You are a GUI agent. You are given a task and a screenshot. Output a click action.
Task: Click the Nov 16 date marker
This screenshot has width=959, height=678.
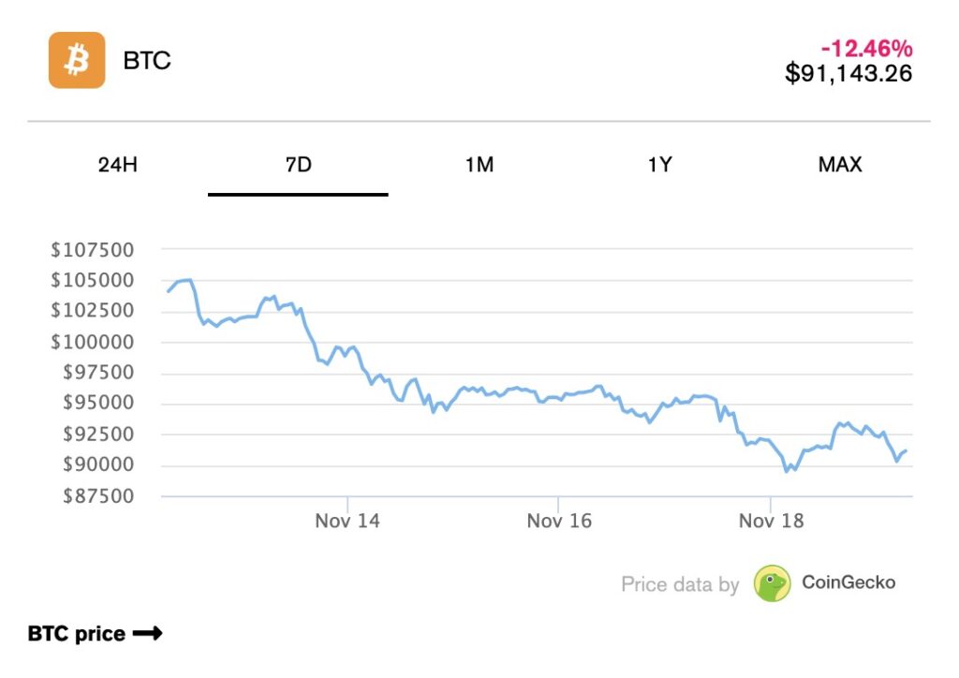pyautogui.click(x=559, y=521)
